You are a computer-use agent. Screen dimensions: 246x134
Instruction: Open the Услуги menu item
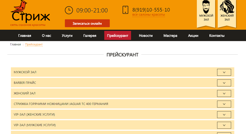click(x=67, y=35)
